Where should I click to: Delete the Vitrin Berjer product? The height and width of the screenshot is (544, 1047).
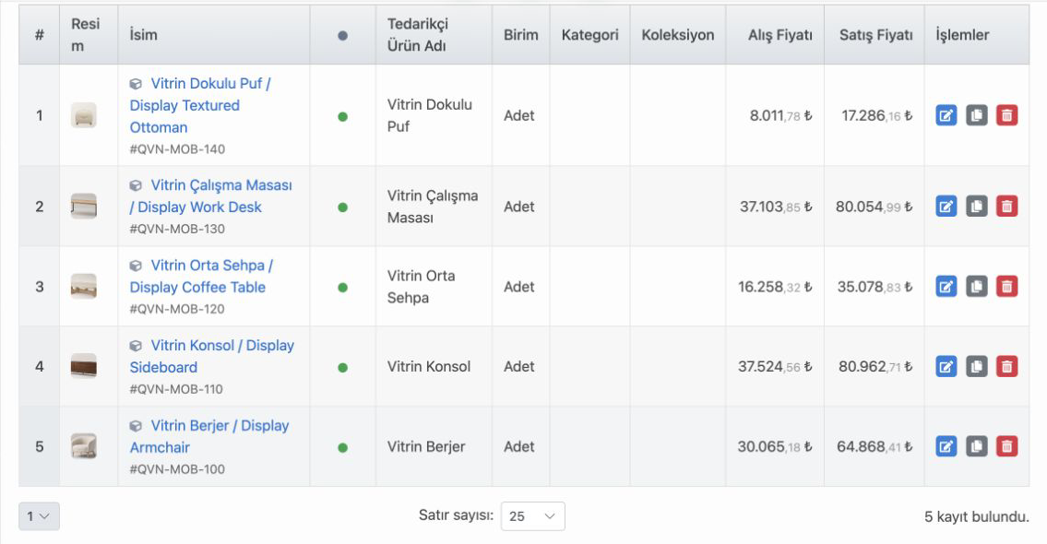click(x=1007, y=446)
